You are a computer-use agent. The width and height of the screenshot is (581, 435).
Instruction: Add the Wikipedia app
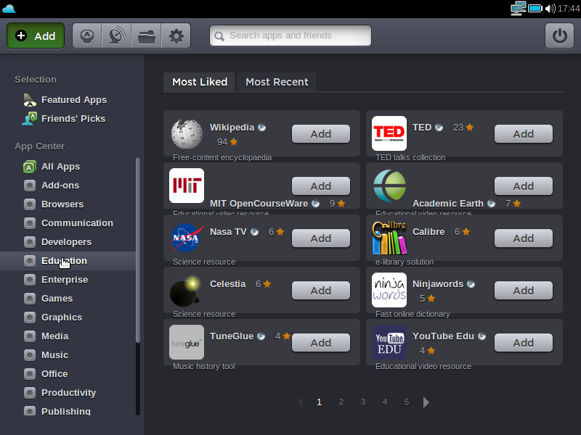[320, 134]
